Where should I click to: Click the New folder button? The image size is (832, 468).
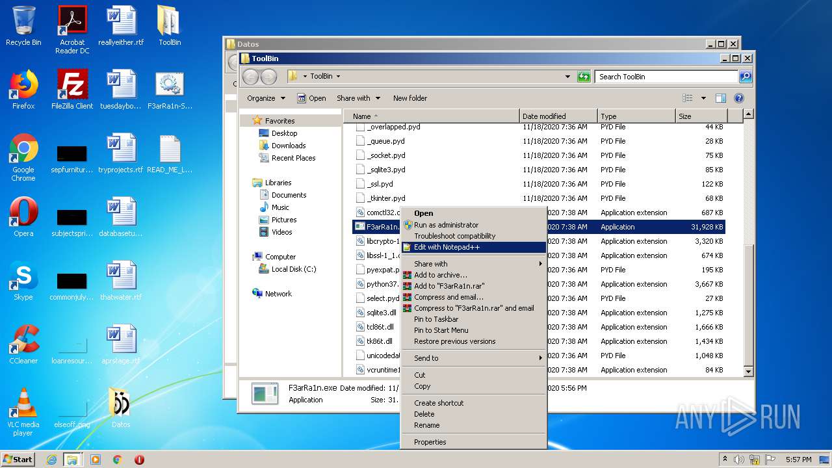click(x=410, y=98)
